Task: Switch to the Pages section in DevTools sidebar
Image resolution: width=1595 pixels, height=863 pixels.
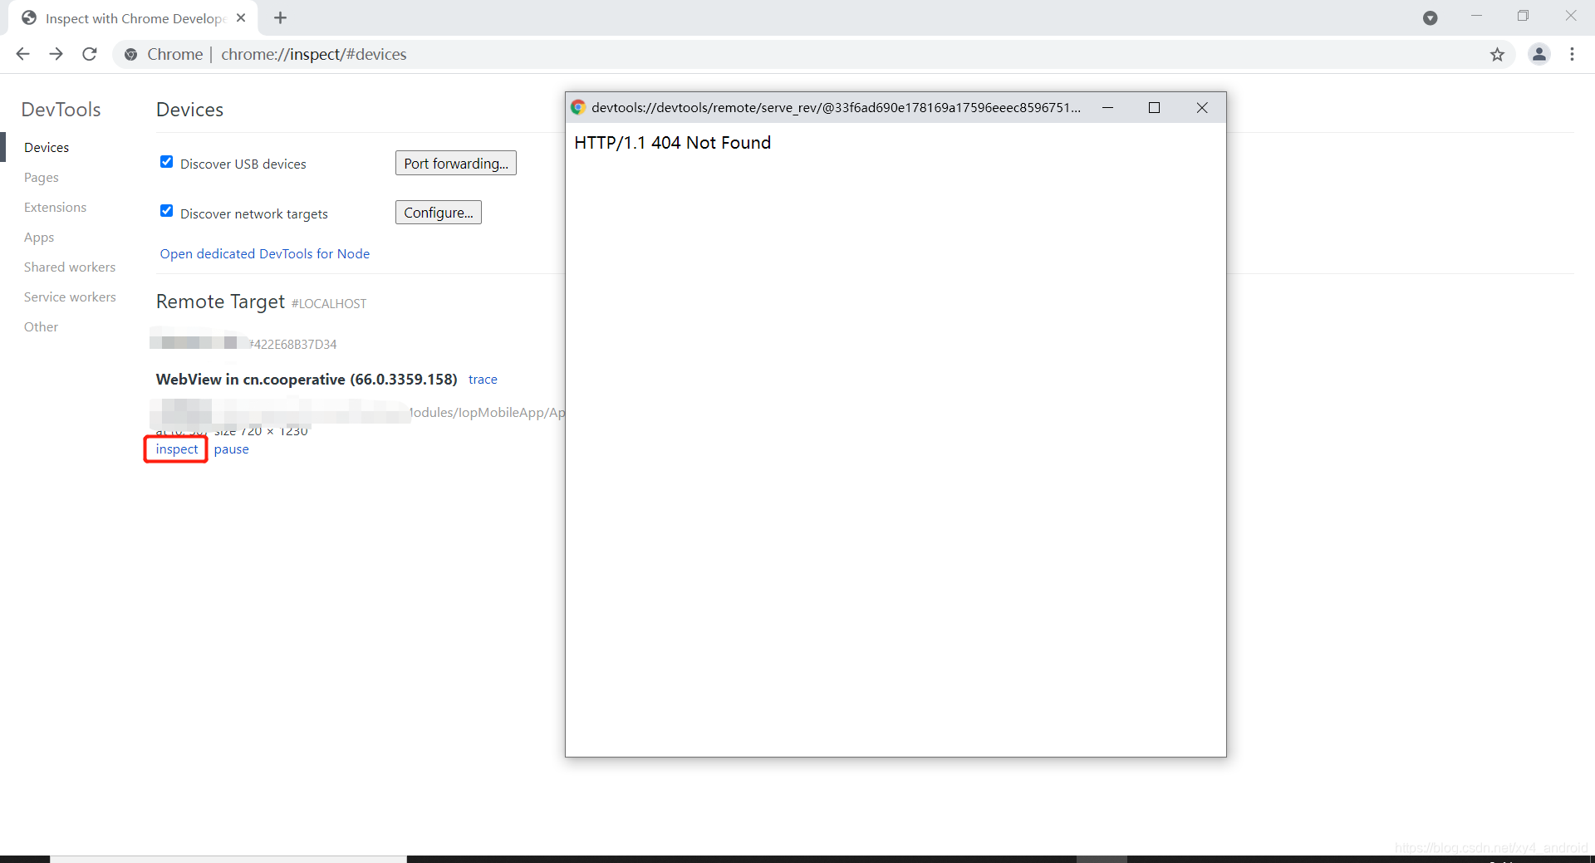Action: tap(41, 177)
